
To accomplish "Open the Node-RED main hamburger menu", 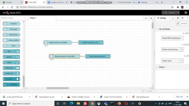I will 186,13.
